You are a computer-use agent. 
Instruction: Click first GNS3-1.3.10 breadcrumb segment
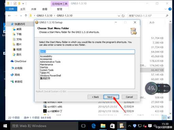coord(45,16)
